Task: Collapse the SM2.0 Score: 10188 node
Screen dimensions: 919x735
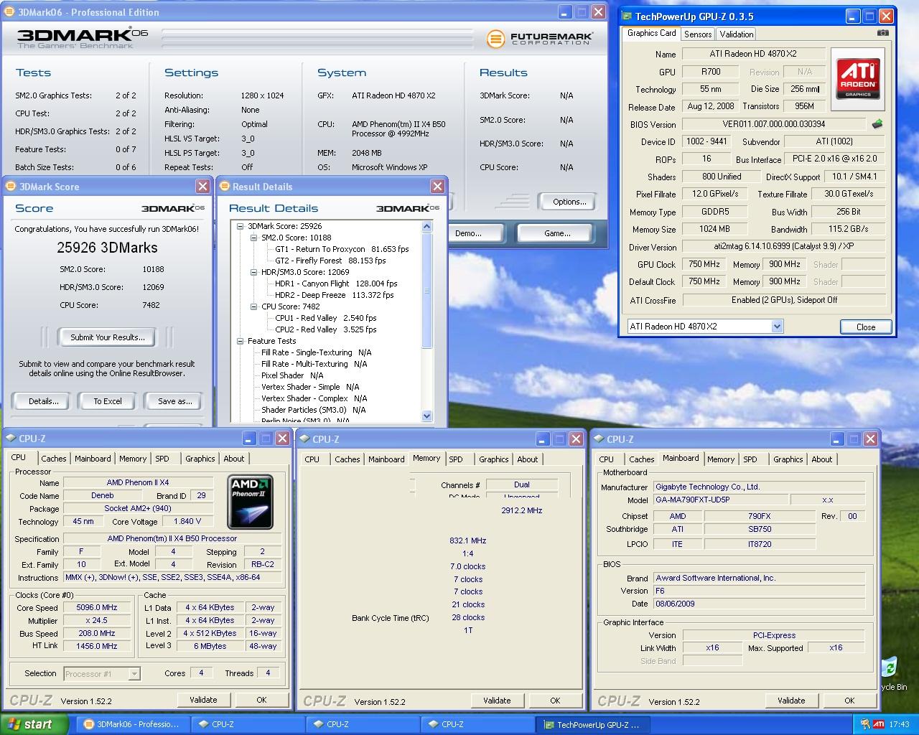Action: (254, 238)
